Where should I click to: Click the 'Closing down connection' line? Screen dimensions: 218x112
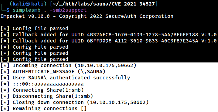(75, 102)
